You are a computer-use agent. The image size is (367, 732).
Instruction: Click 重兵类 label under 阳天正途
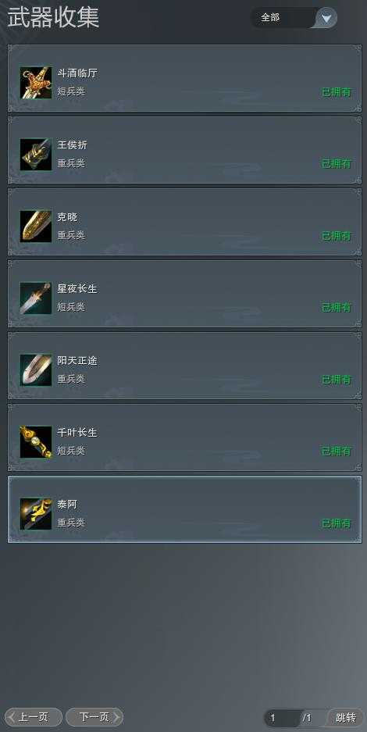(71, 379)
